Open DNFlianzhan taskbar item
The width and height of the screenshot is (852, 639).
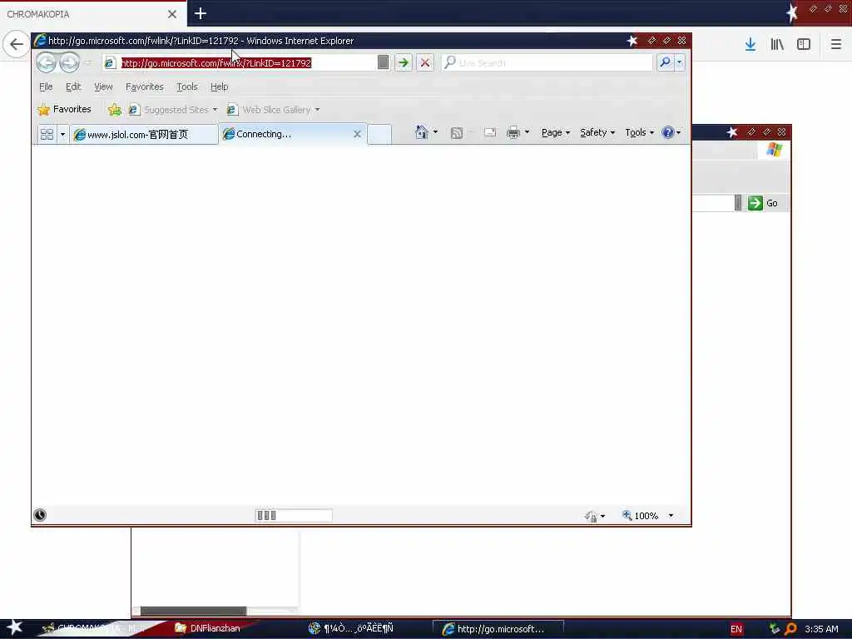coord(208,628)
